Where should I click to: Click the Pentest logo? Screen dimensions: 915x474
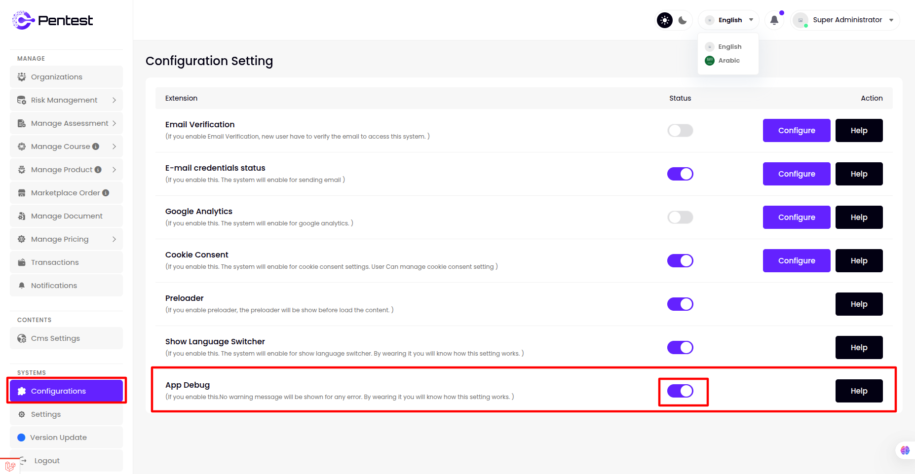pos(52,20)
